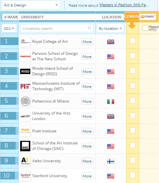The image size is (159, 183).
Task: Tick compare checkbox for University of the Arts London
Action: point(133,116)
